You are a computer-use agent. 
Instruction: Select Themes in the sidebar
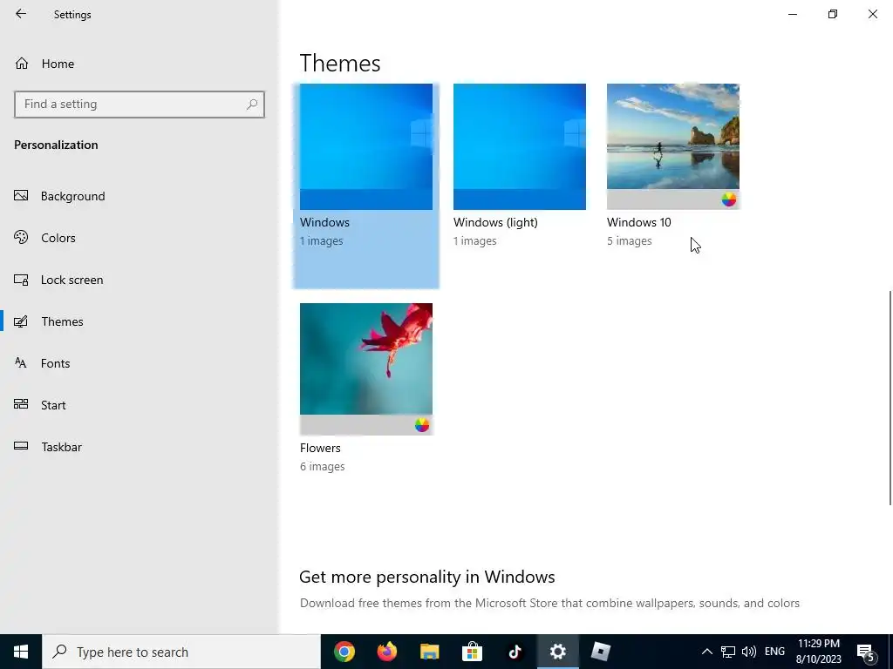pos(140,321)
